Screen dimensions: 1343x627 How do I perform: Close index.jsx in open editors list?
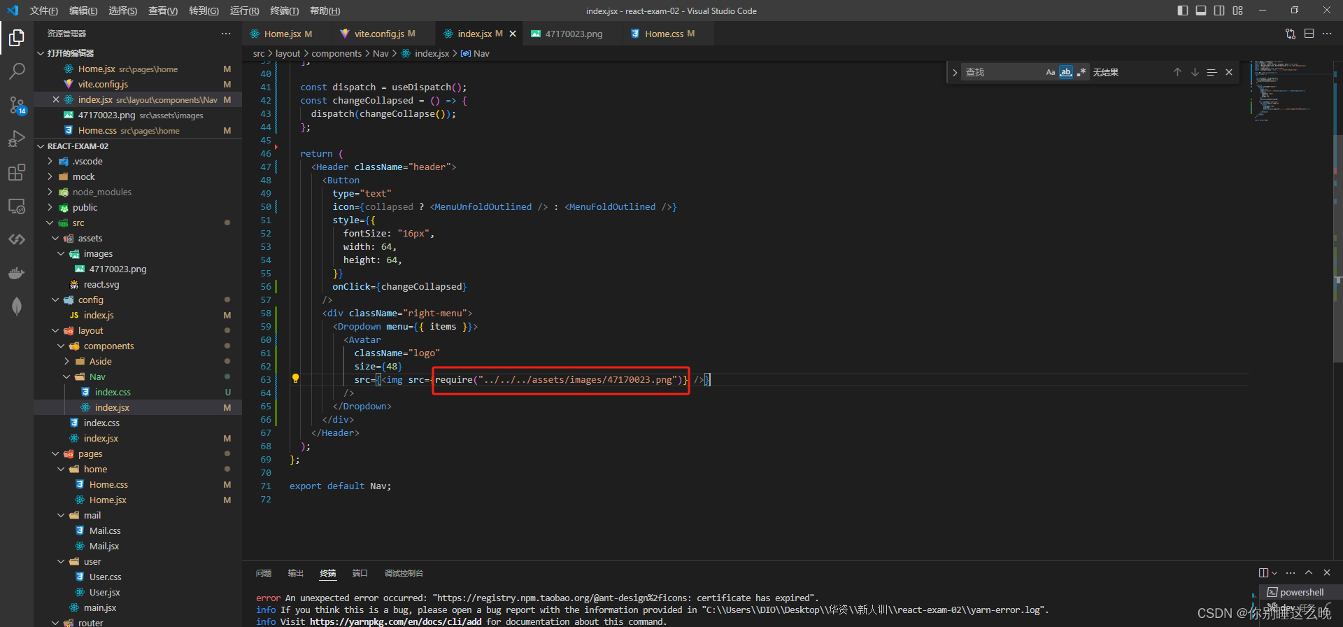pyautogui.click(x=55, y=99)
